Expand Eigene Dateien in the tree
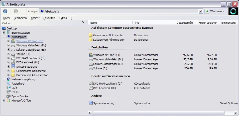Image resolution: width=239 pixels, height=116 pixels. [x=4, y=33]
